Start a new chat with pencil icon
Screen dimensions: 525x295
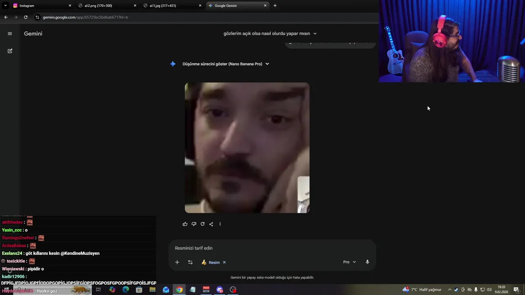click(10, 51)
